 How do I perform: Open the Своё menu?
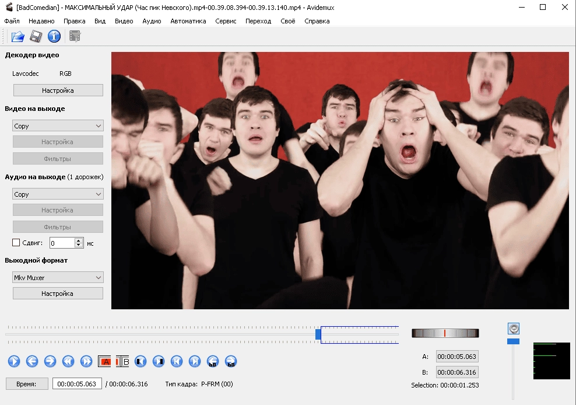pyautogui.click(x=287, y=21)
